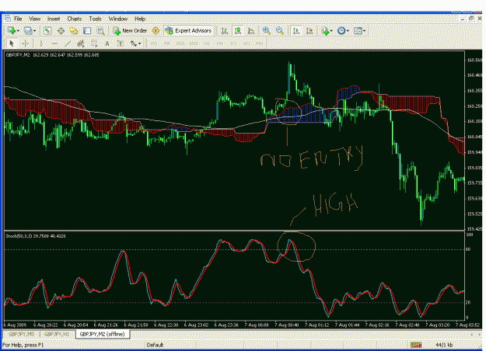The height and width of the screenshot is (351, 486).
Task: Open the Charts menu
Action: point(75,19)
